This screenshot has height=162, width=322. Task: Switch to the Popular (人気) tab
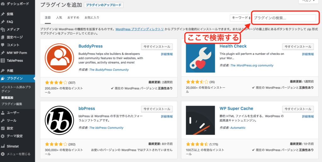pos(59,18)
